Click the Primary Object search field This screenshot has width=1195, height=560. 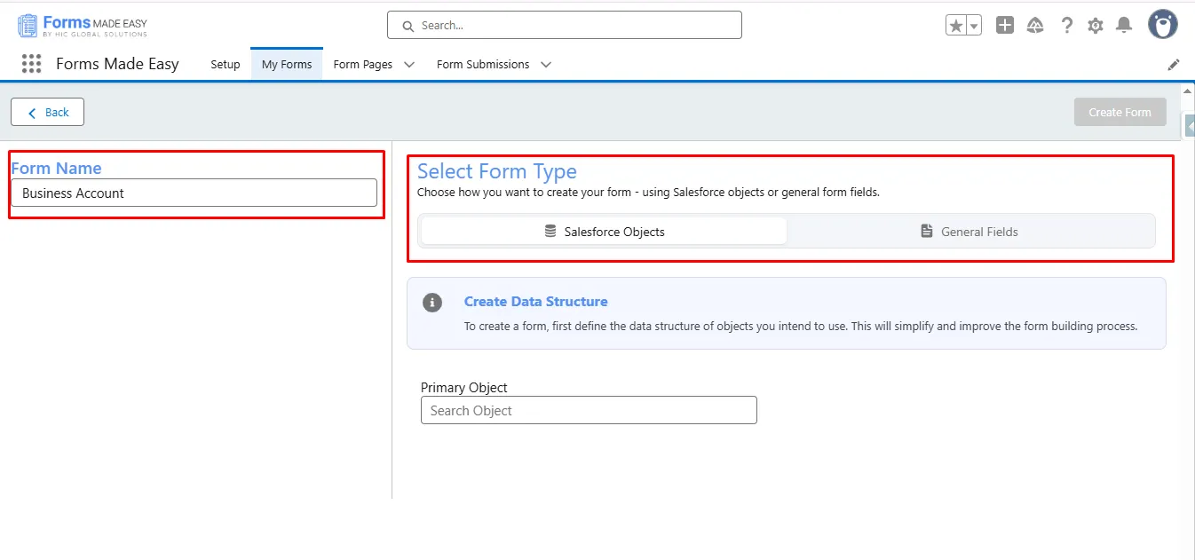pos(589,411)
